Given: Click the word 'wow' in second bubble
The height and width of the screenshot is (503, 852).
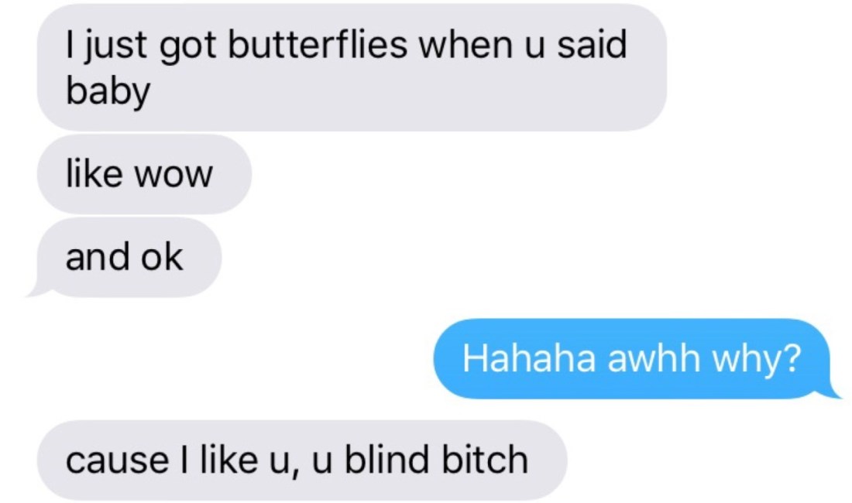Looking at the screenshot, I should tap(173, 175).
